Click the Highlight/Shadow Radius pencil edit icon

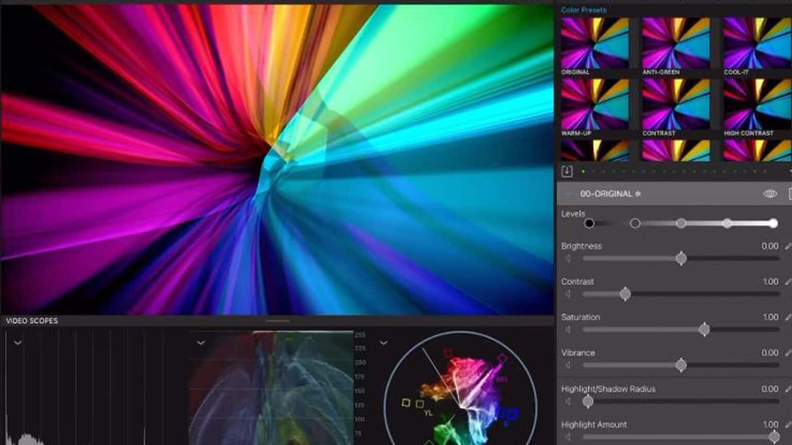click(x=788, y=389)
